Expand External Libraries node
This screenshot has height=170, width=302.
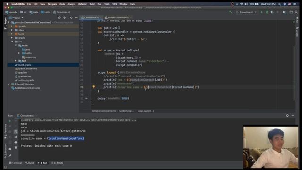(x=8, y=84)
